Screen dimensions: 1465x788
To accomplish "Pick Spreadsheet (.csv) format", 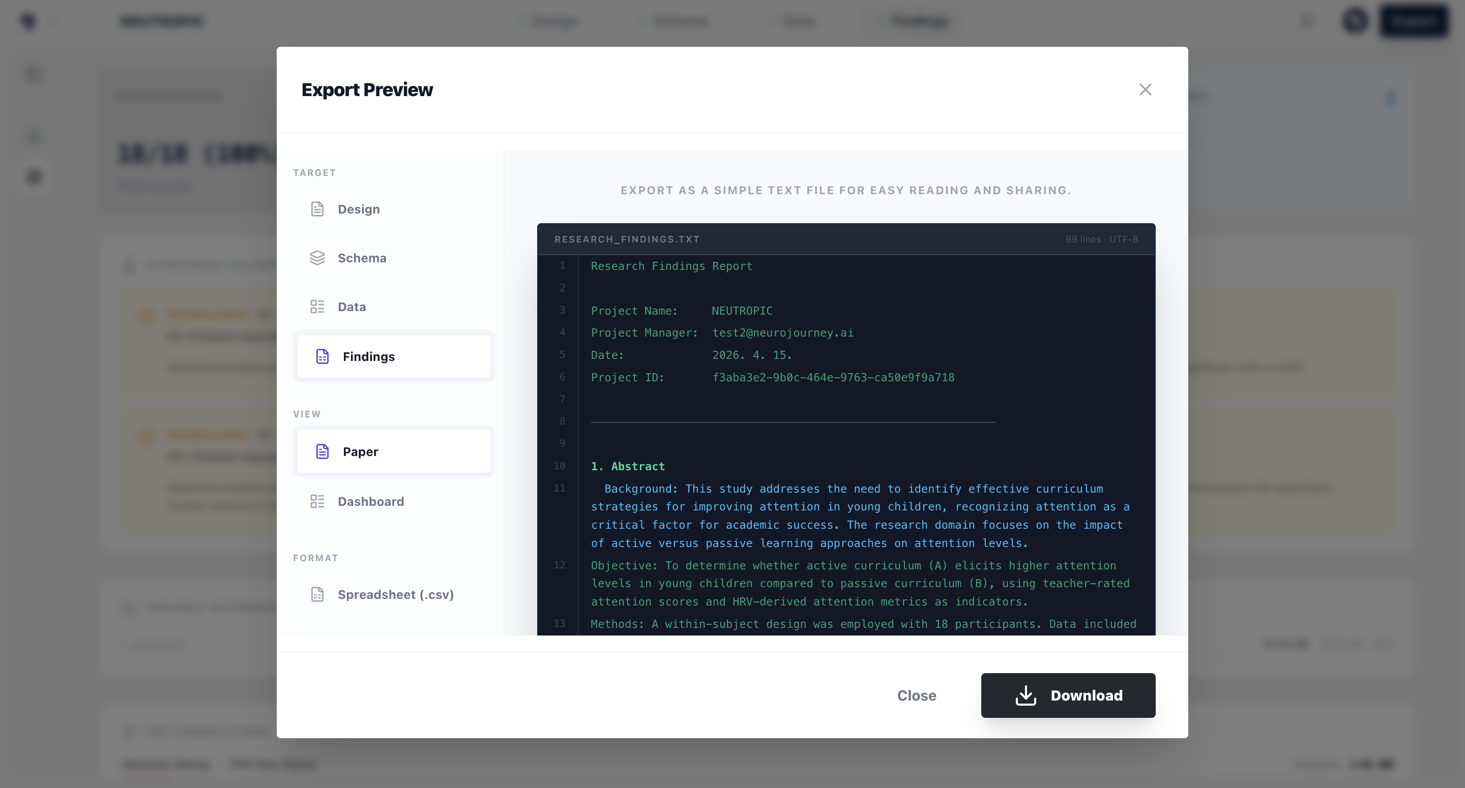I will [x=395, y=595].
